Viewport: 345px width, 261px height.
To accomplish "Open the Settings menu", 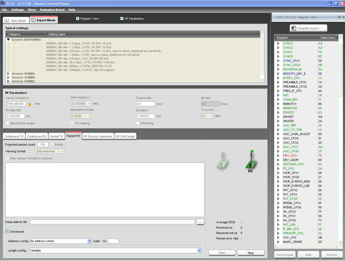I will point(18,10).
